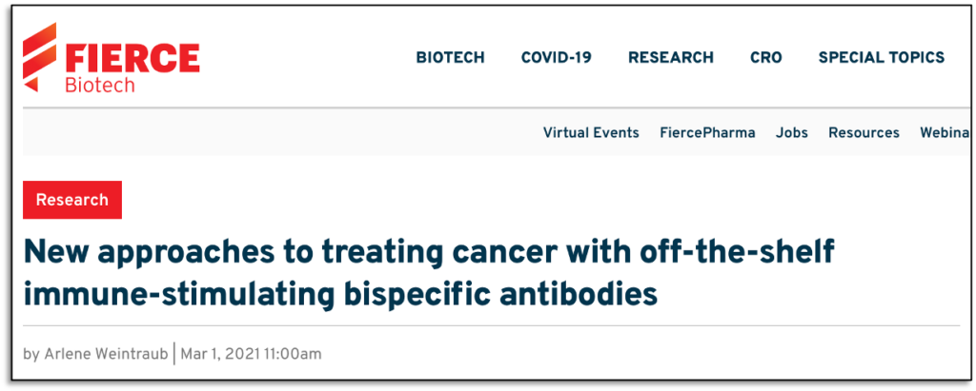View author Arlene Weintraub's profile
976x391 pixels.
(x=105, y=354)
